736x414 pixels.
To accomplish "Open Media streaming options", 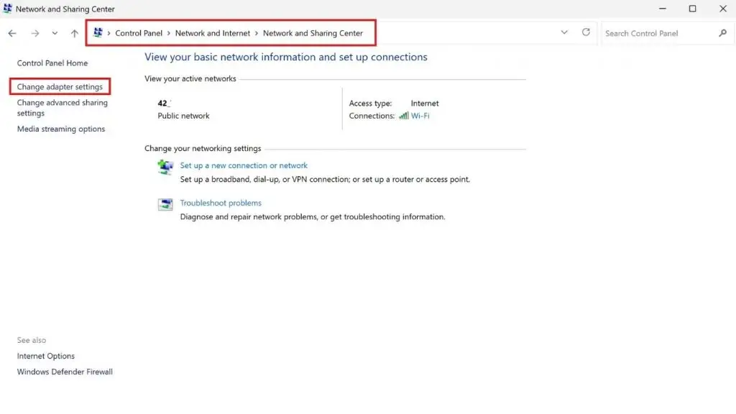I will pyautogui.click(x=61, y=129).
